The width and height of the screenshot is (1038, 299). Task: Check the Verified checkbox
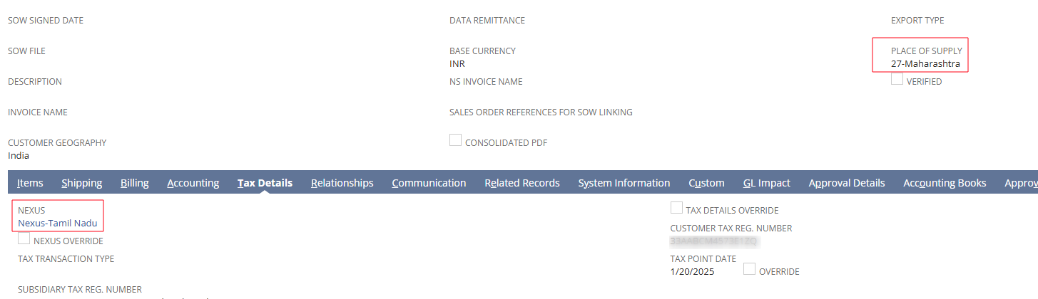pyautogui.click(x=897, y=80)
